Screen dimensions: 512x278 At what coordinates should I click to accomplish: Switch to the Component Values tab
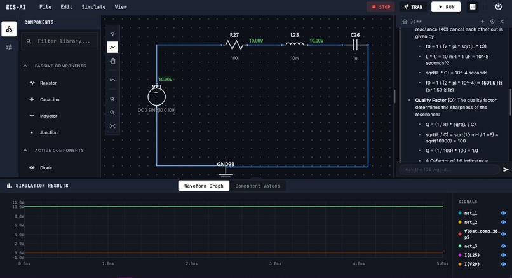pos(258,186)
